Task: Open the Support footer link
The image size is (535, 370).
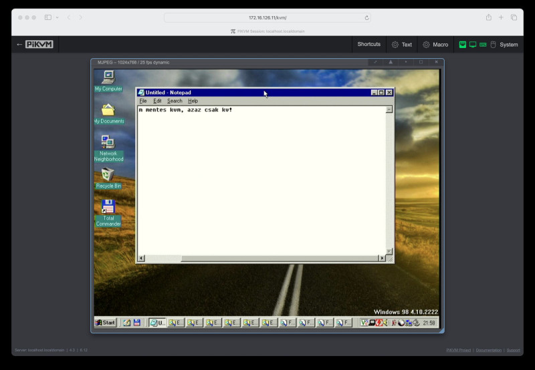Action: (513, 350)
